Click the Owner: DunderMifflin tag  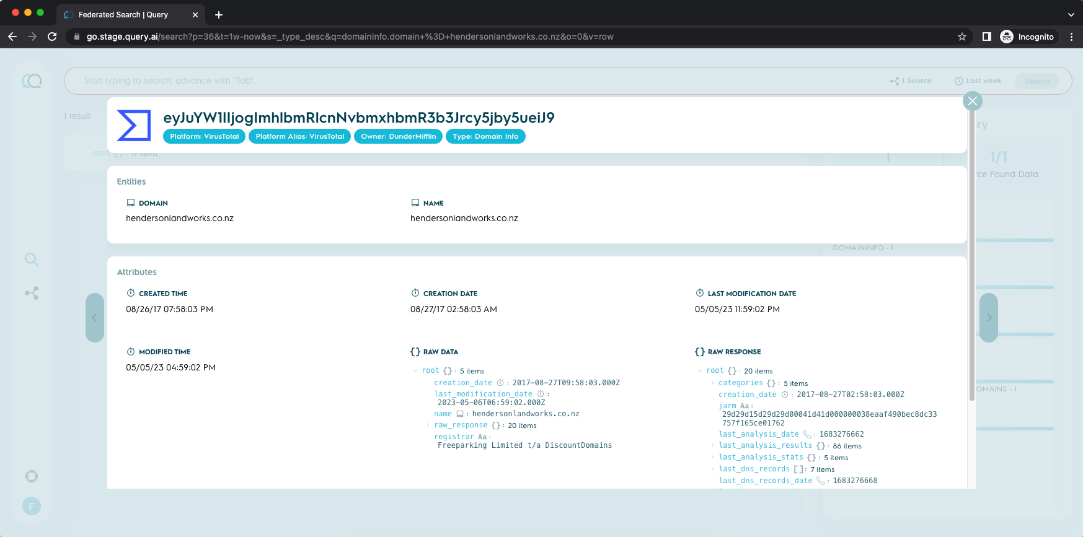[x=398, y=136]
